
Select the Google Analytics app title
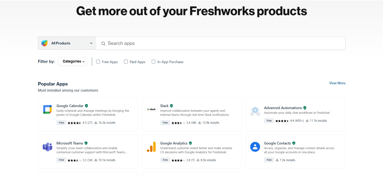point(174,143)
